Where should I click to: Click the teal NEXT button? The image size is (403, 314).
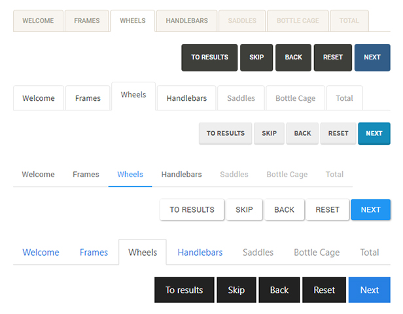point(374,133)
